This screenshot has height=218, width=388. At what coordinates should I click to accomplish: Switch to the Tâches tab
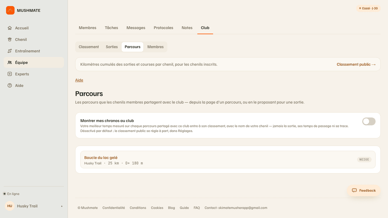[112, 28]
